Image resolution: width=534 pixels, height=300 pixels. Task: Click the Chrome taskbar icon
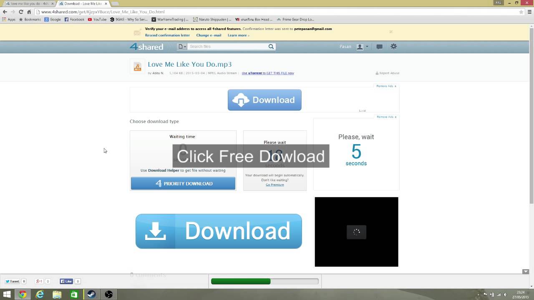[x=23, y=295]
